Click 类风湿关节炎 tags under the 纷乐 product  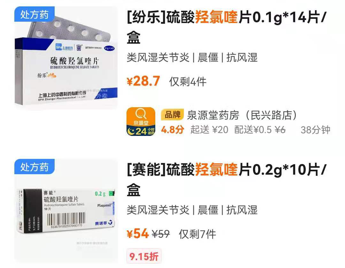[x=158, y=57]
